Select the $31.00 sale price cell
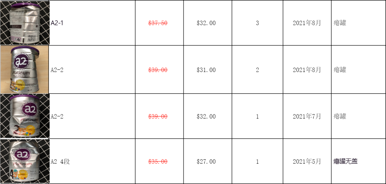Image resolution: width=386 pixels, height=184 pixels. tap(206, 70)
